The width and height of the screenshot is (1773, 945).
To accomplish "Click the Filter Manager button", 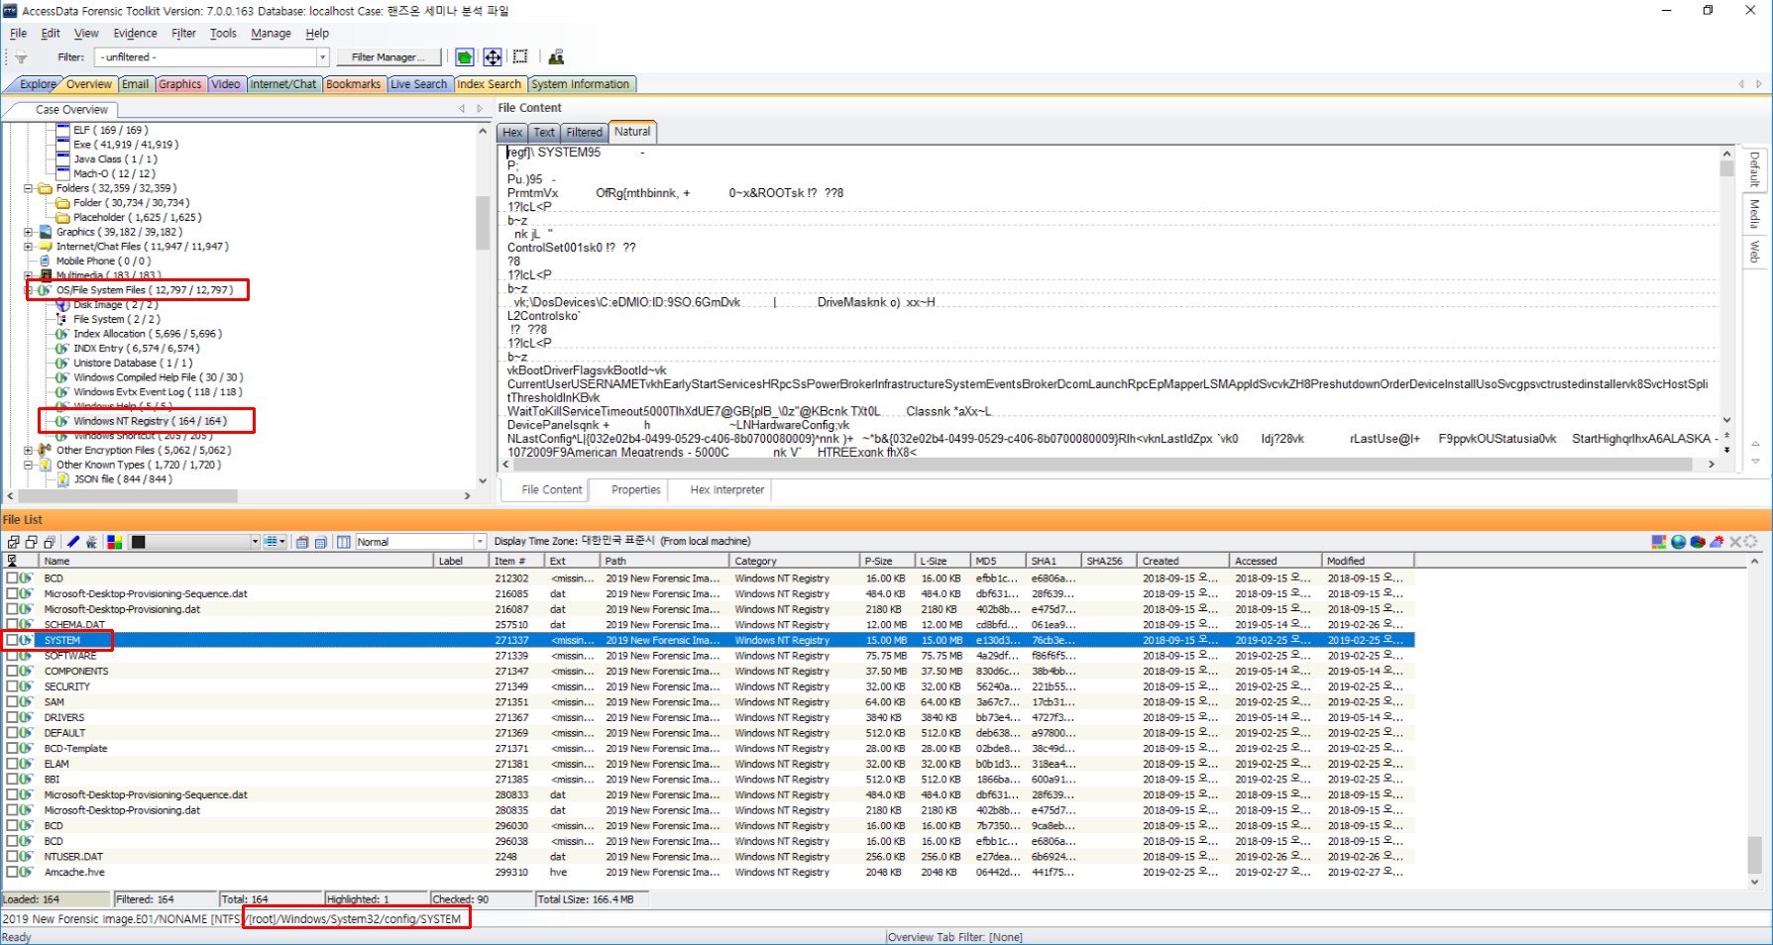I will [388, 57].
